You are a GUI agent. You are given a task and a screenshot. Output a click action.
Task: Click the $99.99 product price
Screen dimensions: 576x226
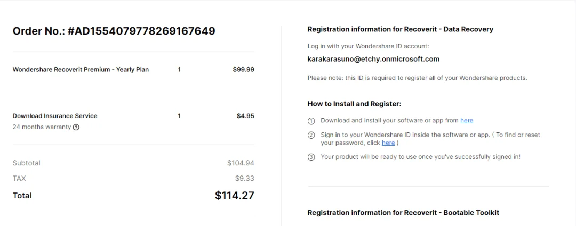click(244, 69)
